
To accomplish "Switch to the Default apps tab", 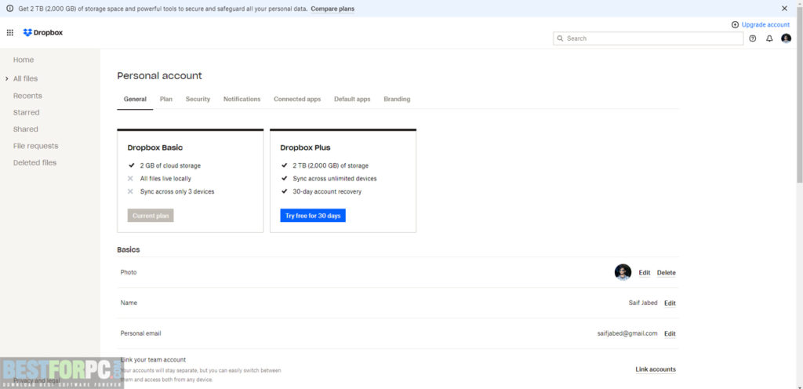I will tap(352, 100).
